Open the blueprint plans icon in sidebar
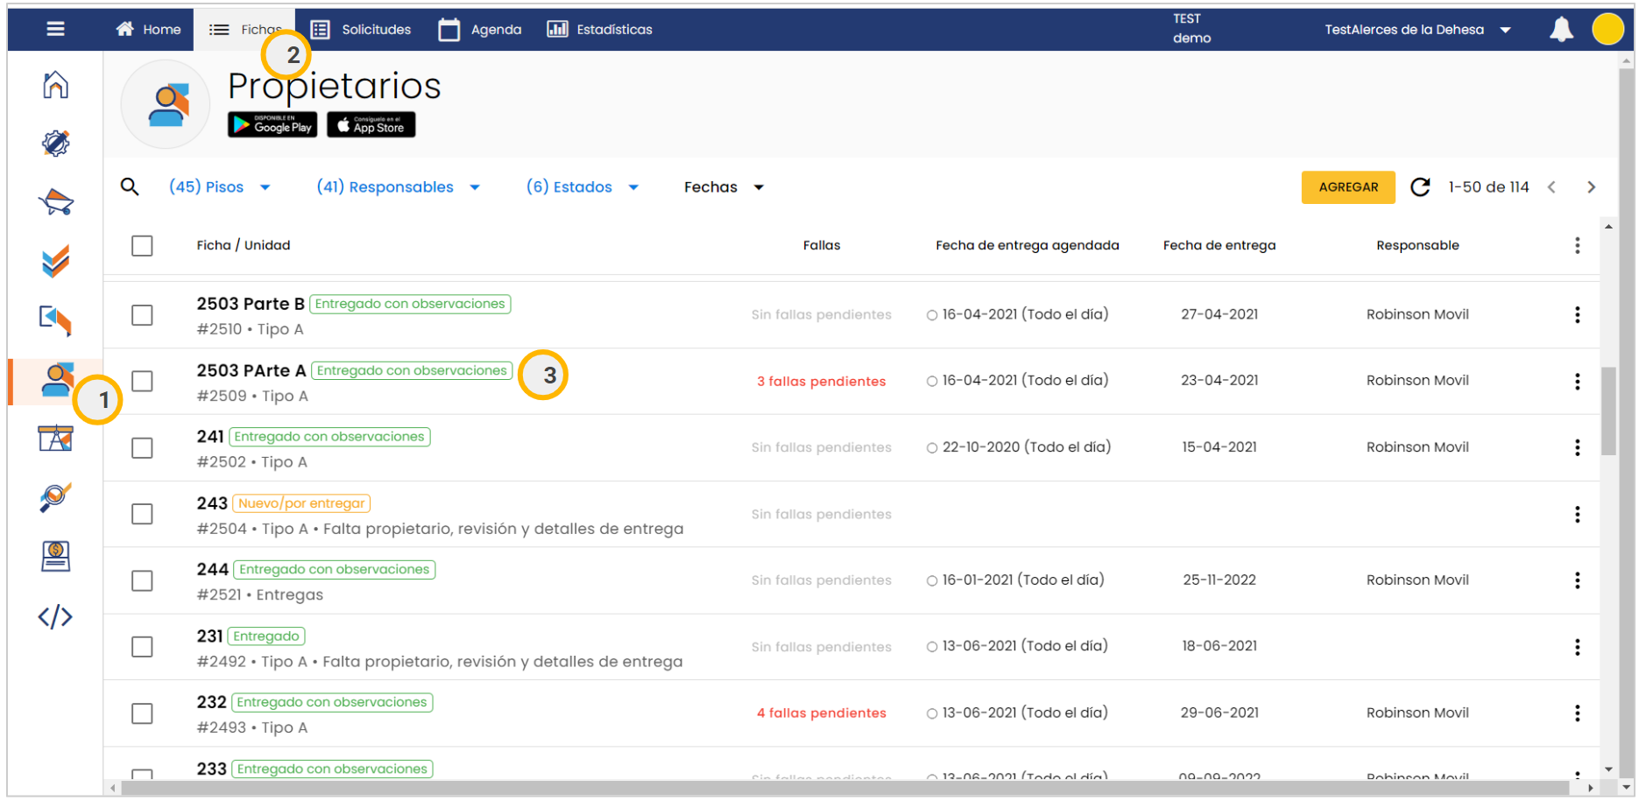The height and width of the screenshot is (801, 1639). click(x=55, y=439)
